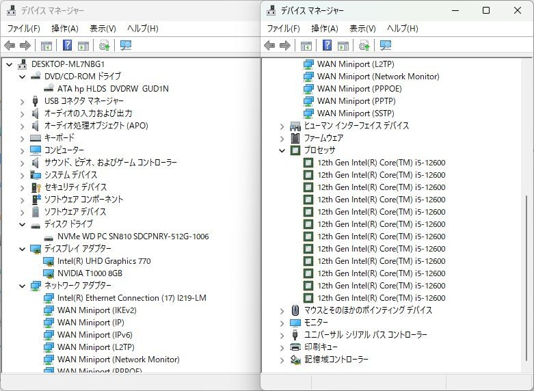Screen dimensions: 534x391
Task: Collapse the ディスク ドライブ category
Action: pyautogui.click(x=23, y=224)
